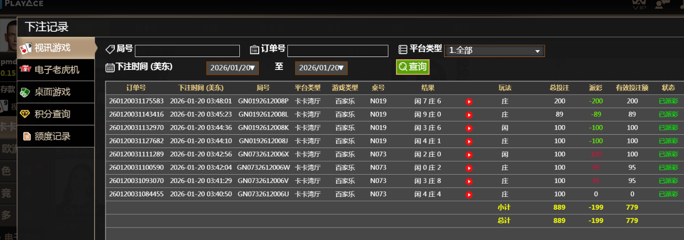Open the 额度记录 sidebar tab
This screenshot has height=240, width=684.
point(56,136)
